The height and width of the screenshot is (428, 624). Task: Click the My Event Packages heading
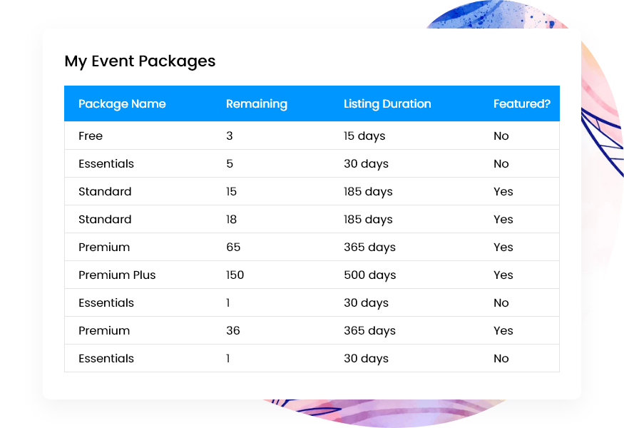[139, 61]
